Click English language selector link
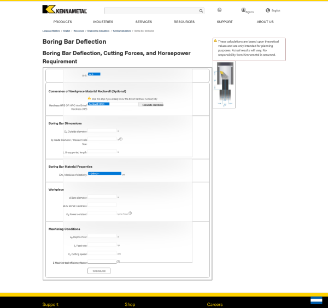 click(276, 11)
